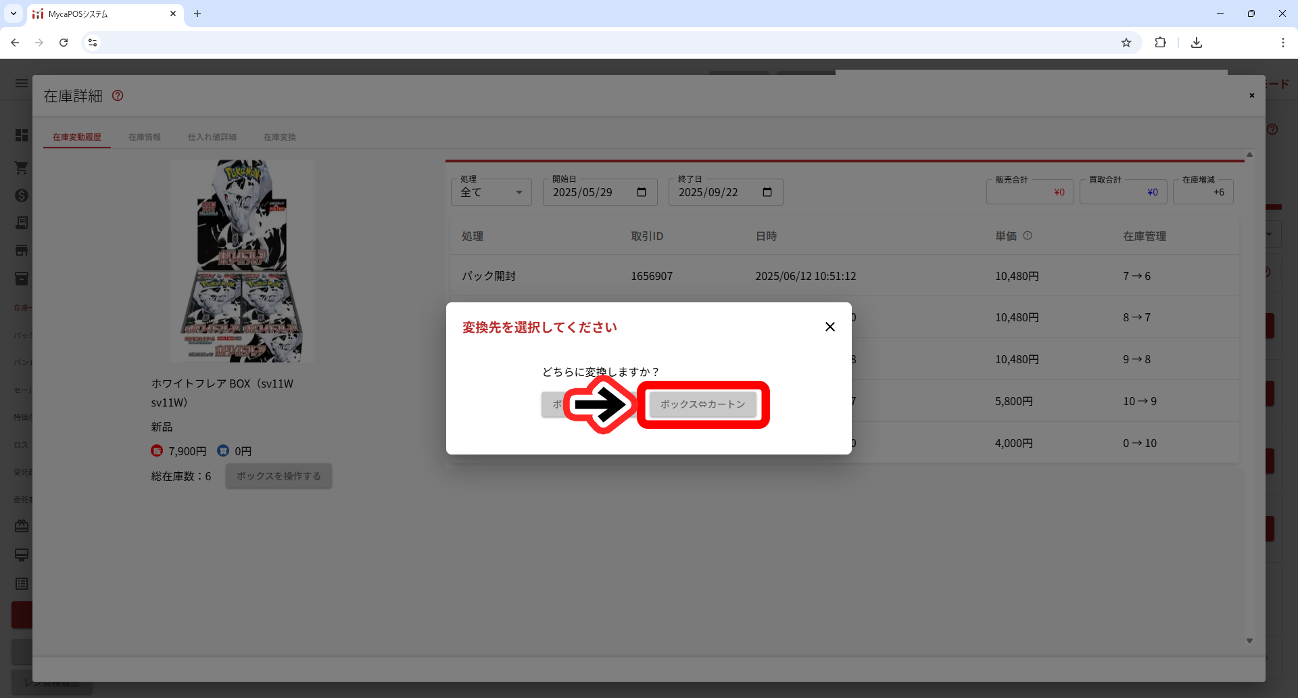
Task: Click the ボックス⇔カートン conversion button
Action: point(702,404)
